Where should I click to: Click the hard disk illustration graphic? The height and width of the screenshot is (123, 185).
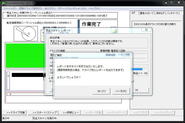coord(26,34)
